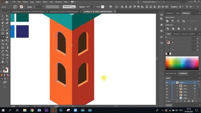201x113 pixels.
Task: Toggle visibility eye of <Path> row
Action: 167,98
